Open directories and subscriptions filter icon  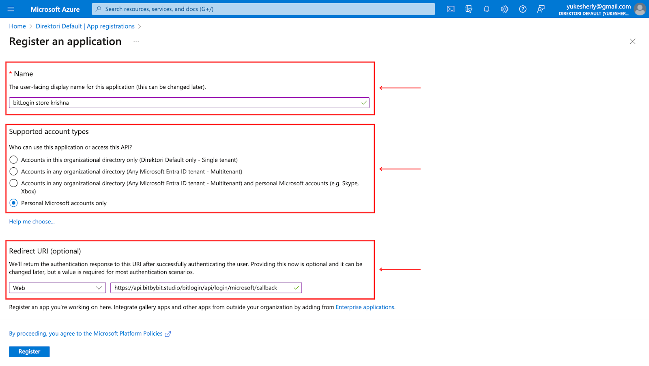click(x=468, y=9)
